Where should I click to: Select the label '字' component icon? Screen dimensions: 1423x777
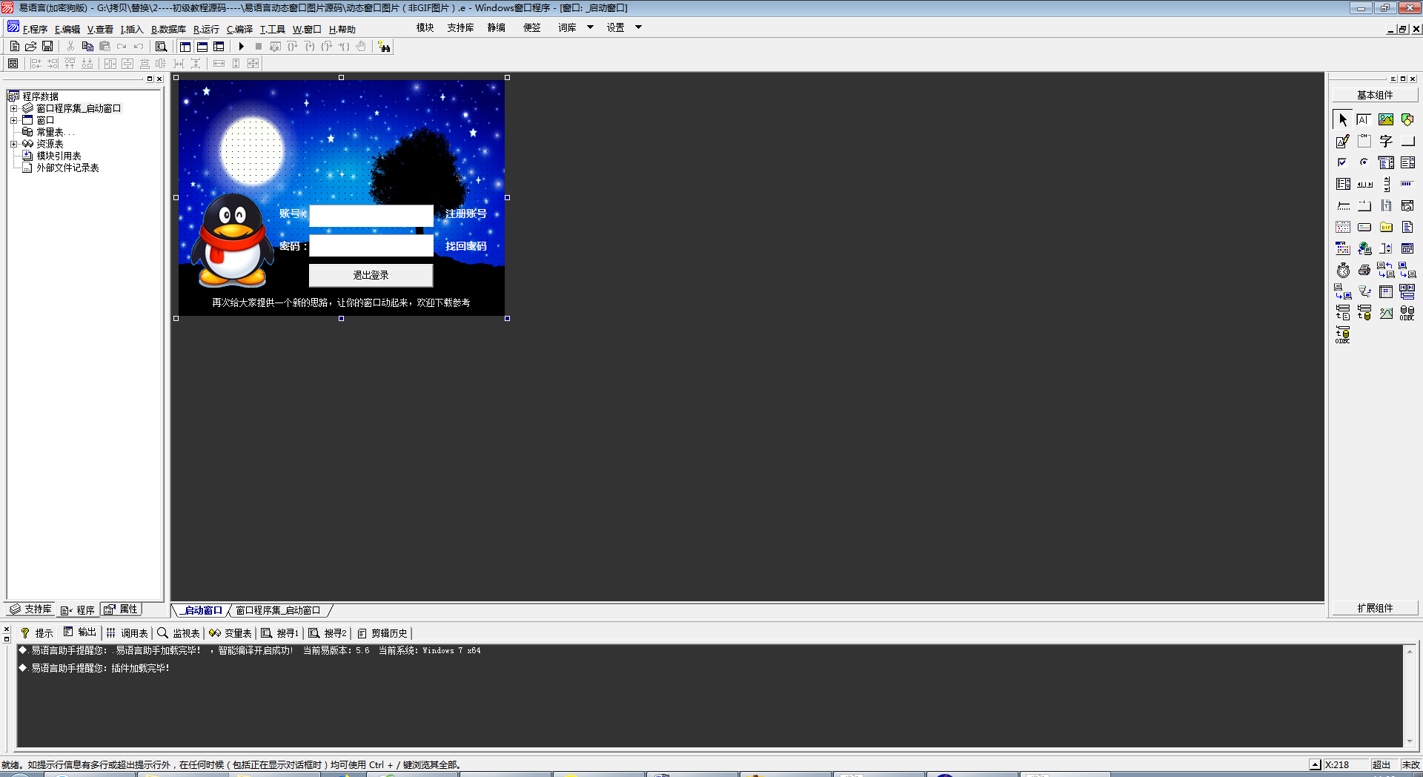coord(1386,141)
